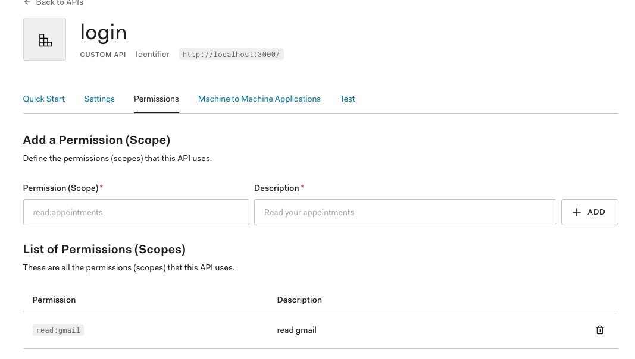Click the read:gmail permission tag
The height and width of the screenshot is (359, 635).
(x=58, y=330)
